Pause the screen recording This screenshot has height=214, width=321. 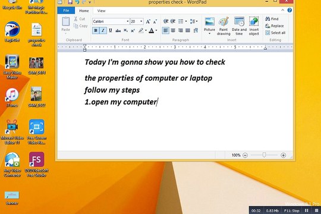coord(307,210)
